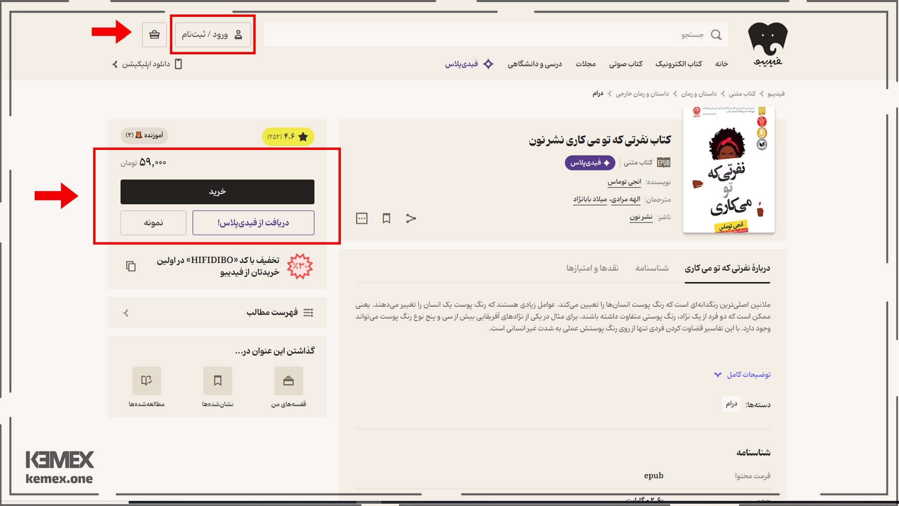
Task: Click the درام category tag
Action: (x=731, y=404)
